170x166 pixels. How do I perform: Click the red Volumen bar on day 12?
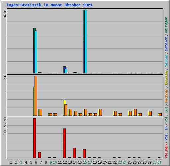point(64,143)
